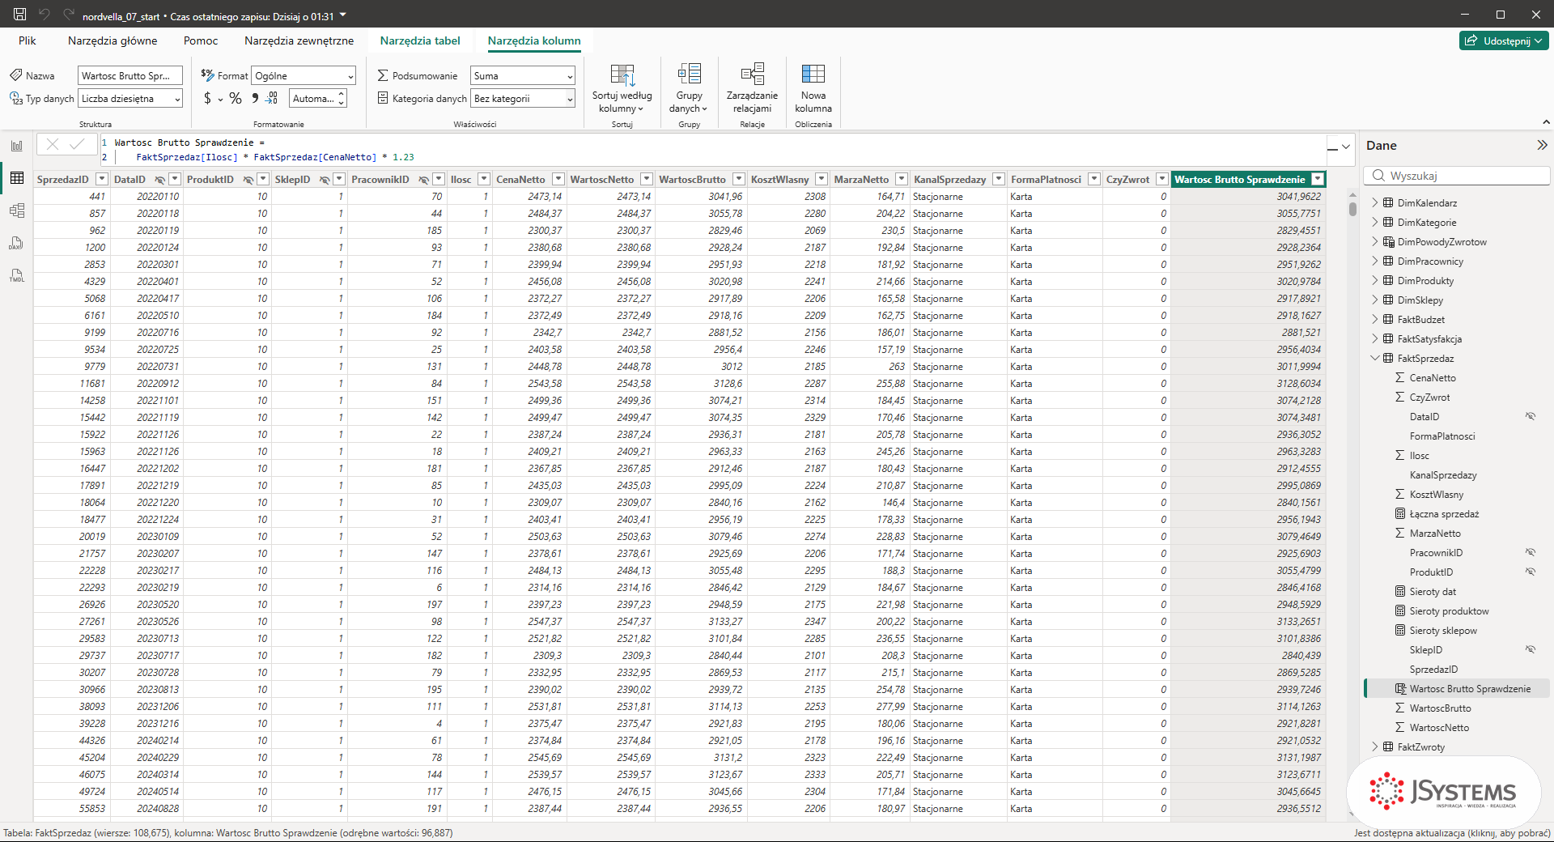
Task: Apply currency format with the $ icon
Action: pos(207,98)
